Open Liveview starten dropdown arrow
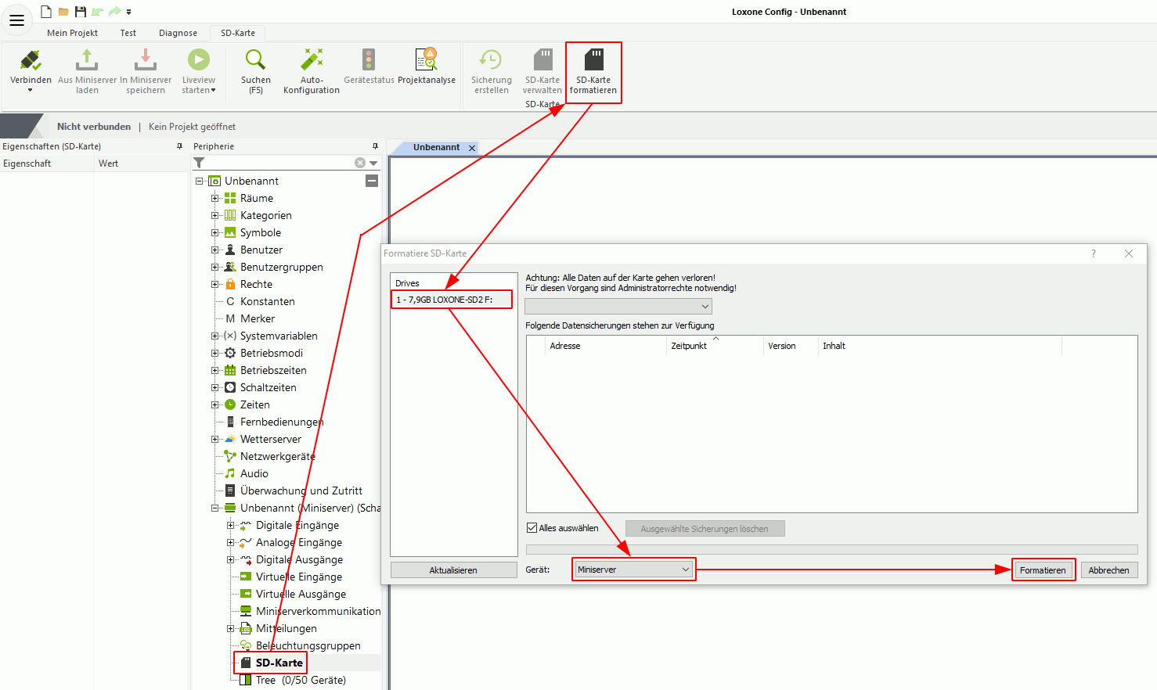 (213, 91)
